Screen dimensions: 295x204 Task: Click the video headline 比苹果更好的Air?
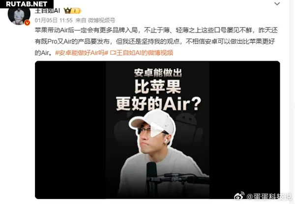(x=158, y=95)
